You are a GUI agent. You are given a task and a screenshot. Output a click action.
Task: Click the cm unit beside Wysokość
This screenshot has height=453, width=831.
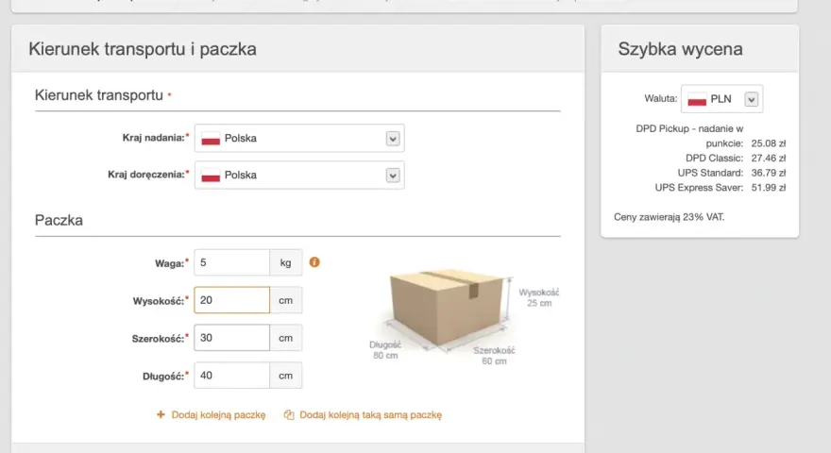285,300
